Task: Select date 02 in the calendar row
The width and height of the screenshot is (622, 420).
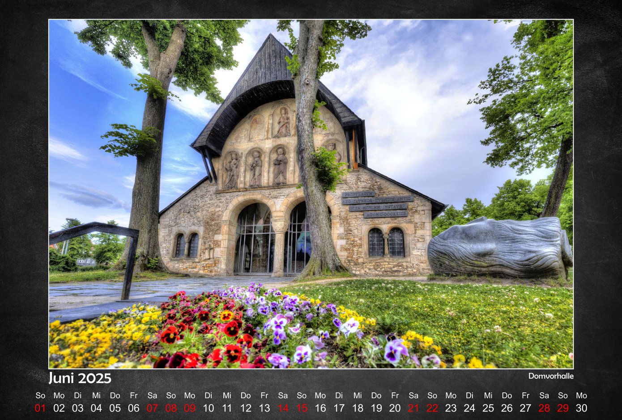Action: pos(59,408)
